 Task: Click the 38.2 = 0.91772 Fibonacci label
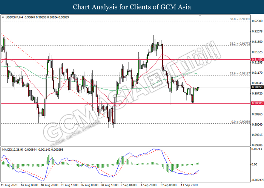coord(239,44)
